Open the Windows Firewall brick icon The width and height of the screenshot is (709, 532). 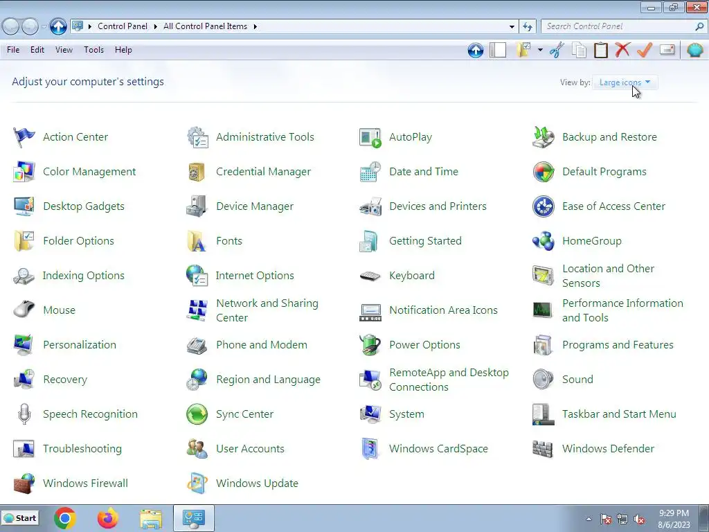(x=24, y=484)
